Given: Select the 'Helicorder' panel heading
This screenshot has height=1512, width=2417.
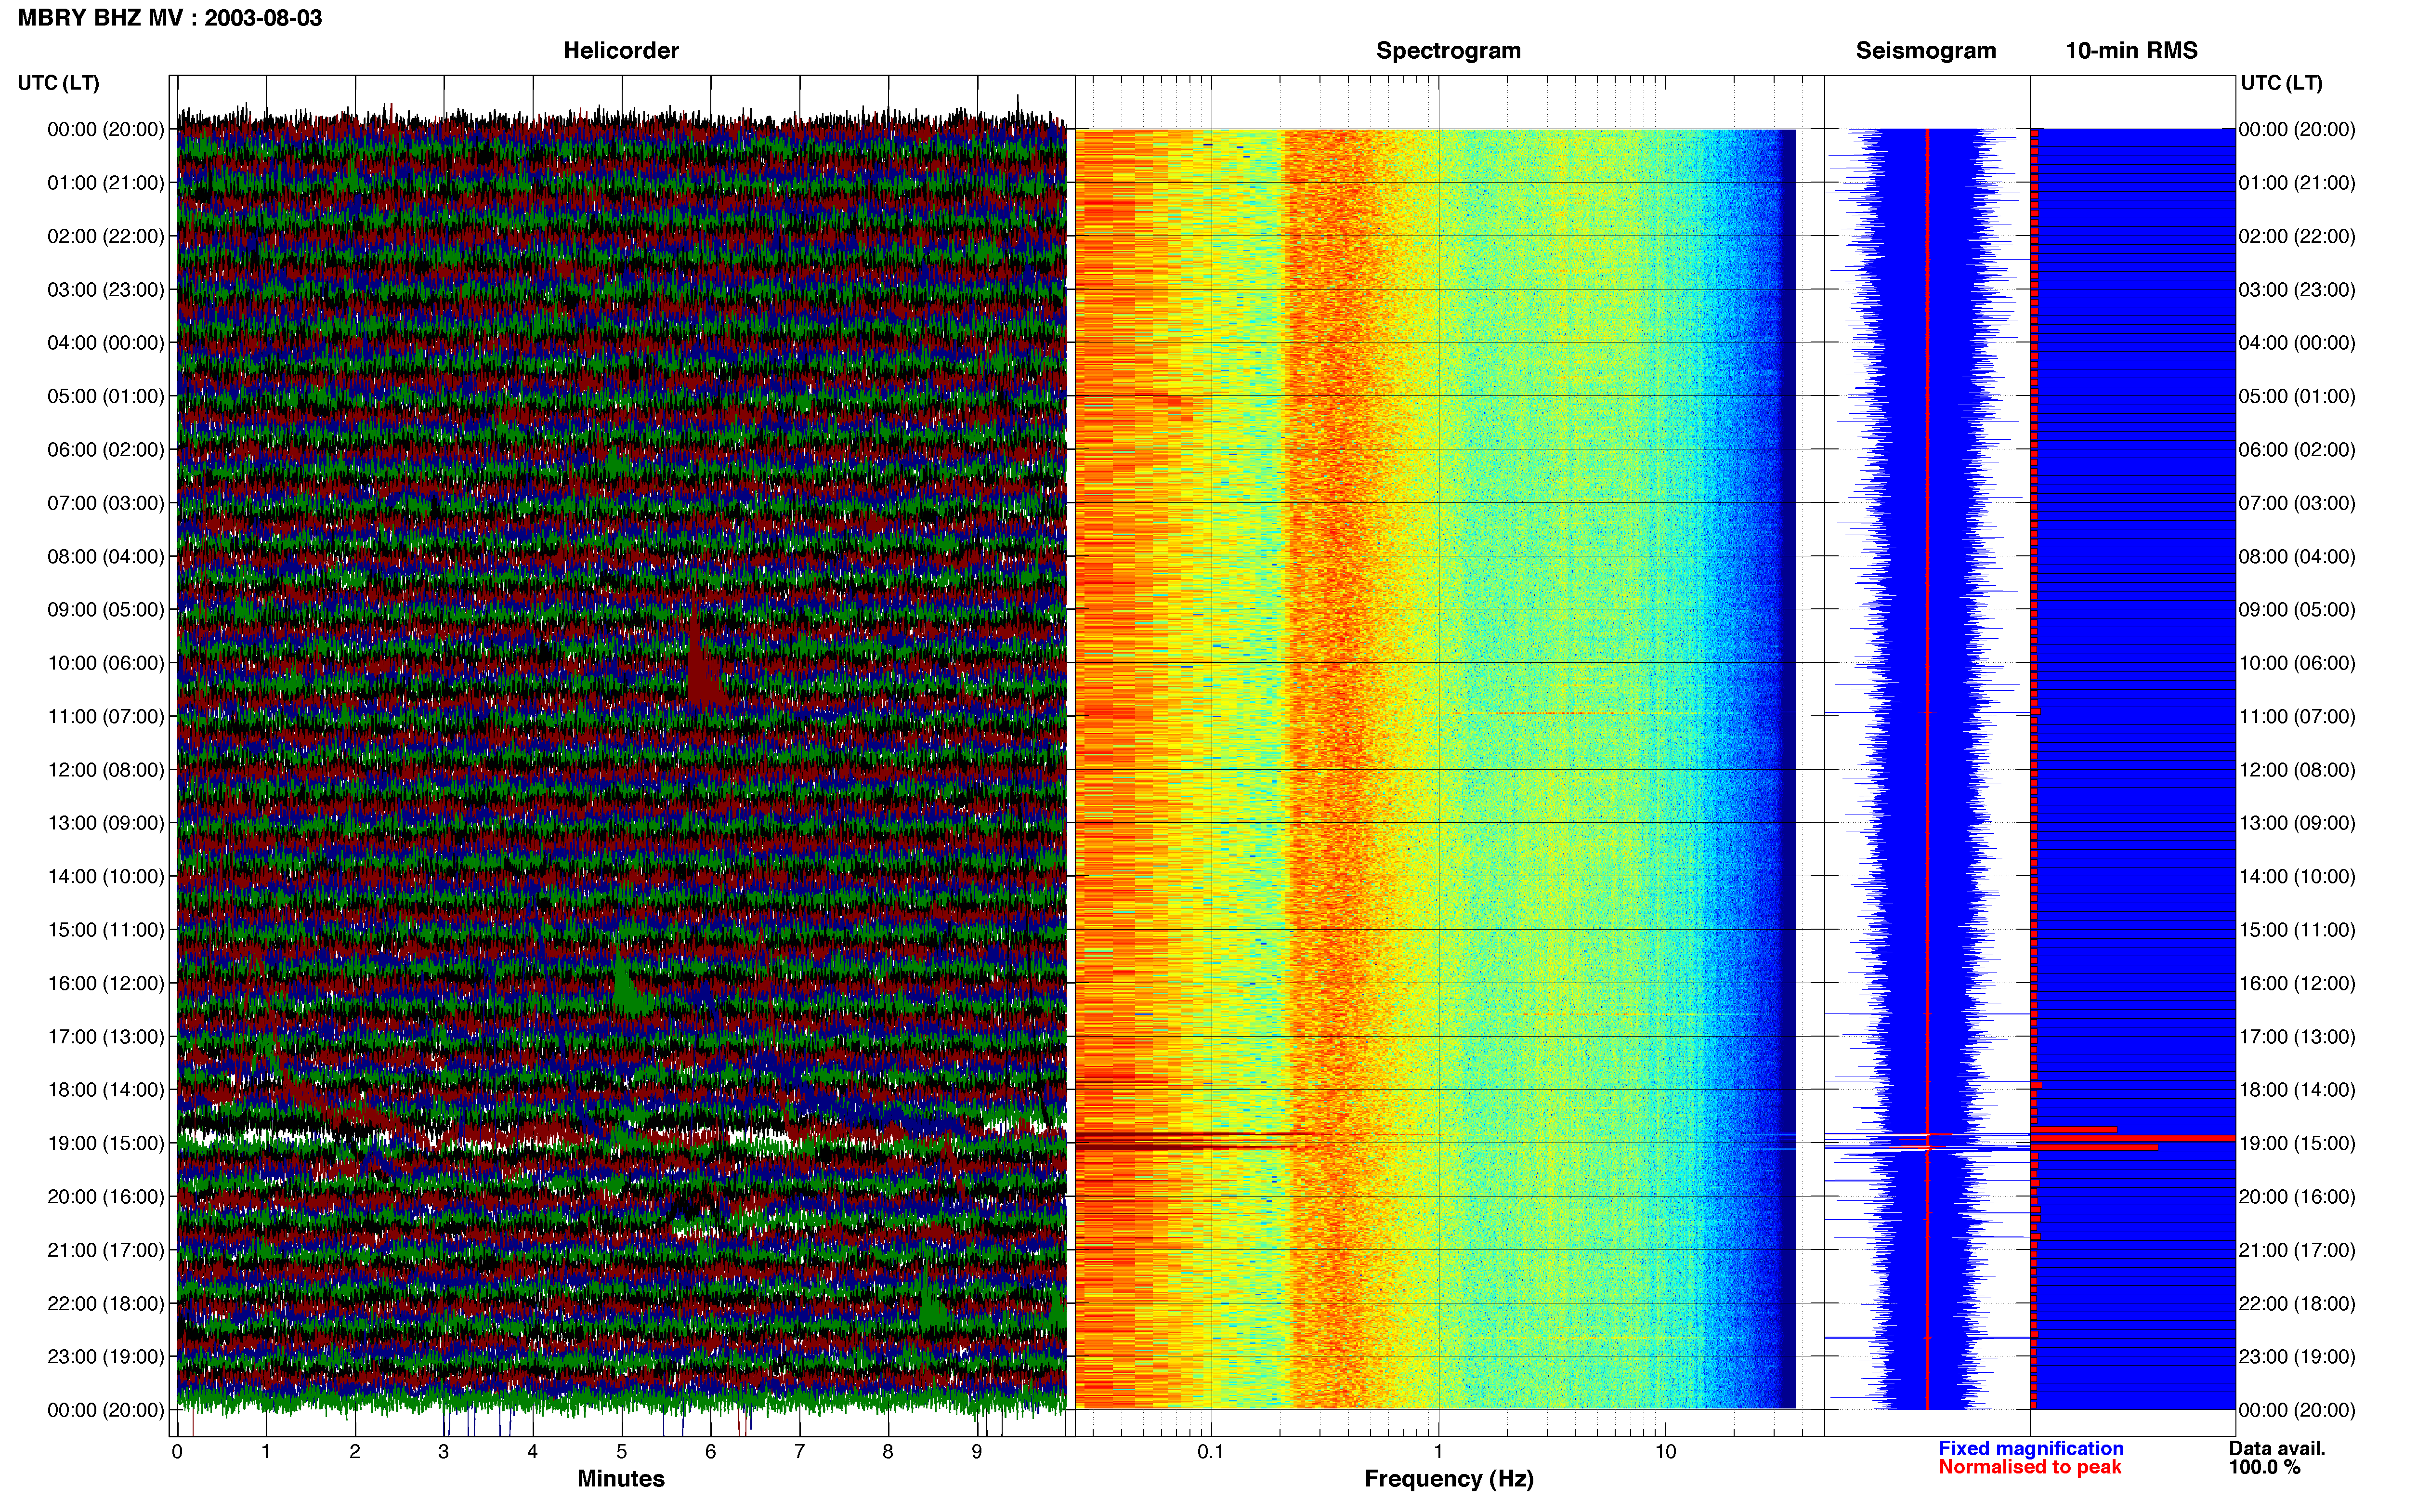Looking at the screenshot, I should click(621, 51).
